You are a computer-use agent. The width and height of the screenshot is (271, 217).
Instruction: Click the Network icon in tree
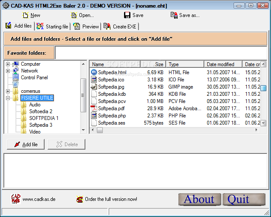pyautogui.click(x=16, y=71)
